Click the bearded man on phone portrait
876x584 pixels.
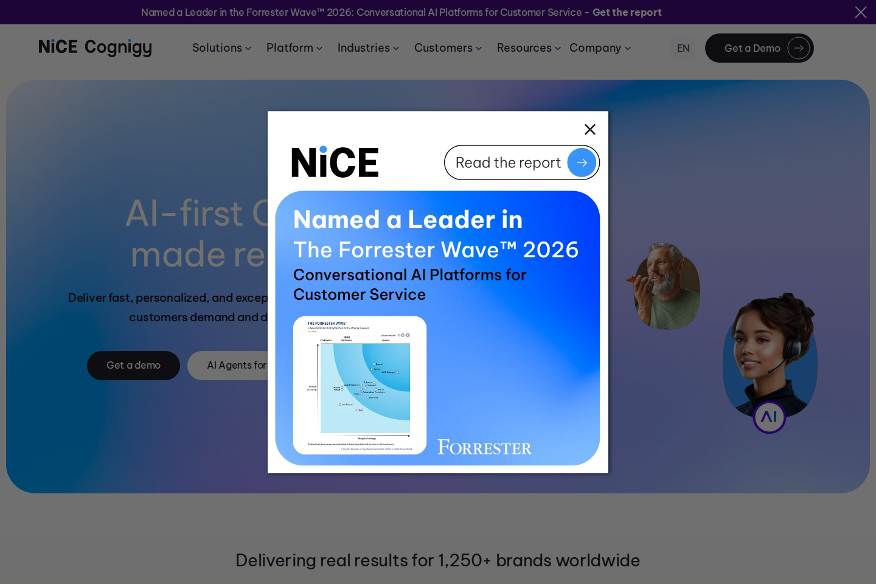tap(664, 286)
